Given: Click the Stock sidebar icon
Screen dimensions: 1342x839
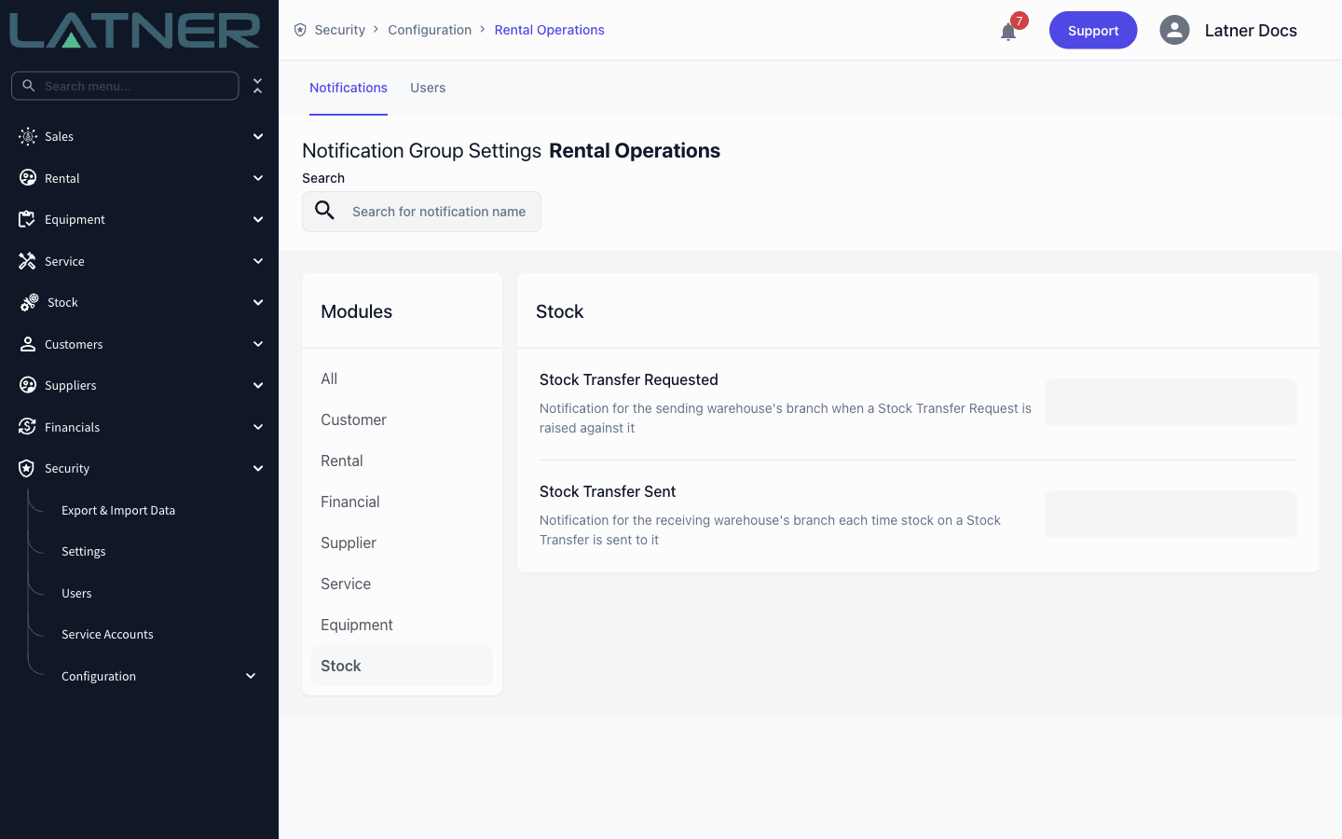Looking at the screenshot, I should (x=29, y=302).
